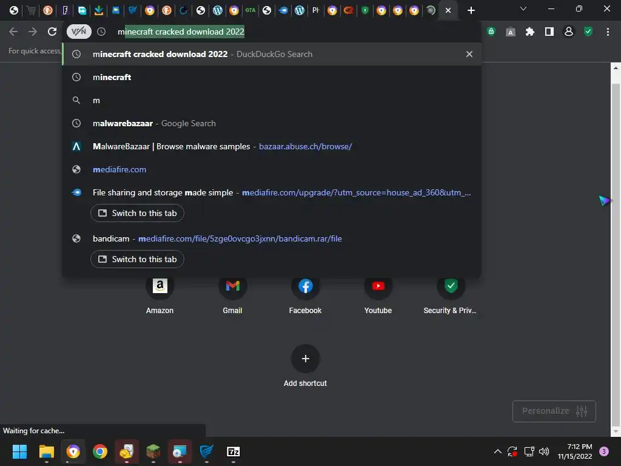Click the green shield checkmark toolbar icon
Viewport: 621px width, 466px height.
tap(588, 32)
